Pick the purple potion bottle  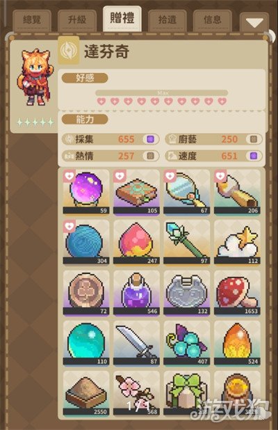pyautogui.click(x=136, y=293)
